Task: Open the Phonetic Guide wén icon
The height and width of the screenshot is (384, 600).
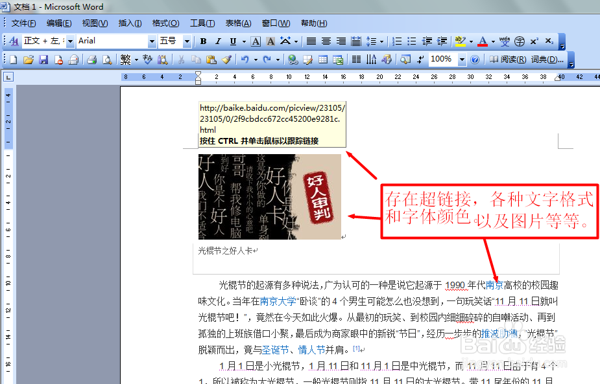Action: [x=505, y=41]
